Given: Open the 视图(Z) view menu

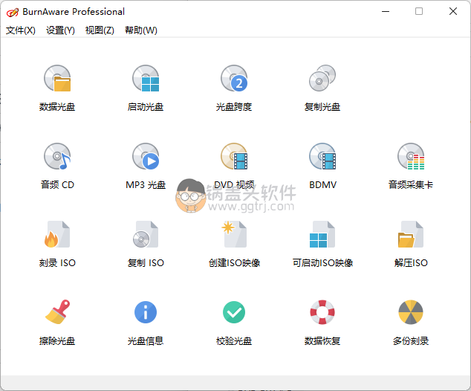Looking at the screenshot, I should click(100, 30).
